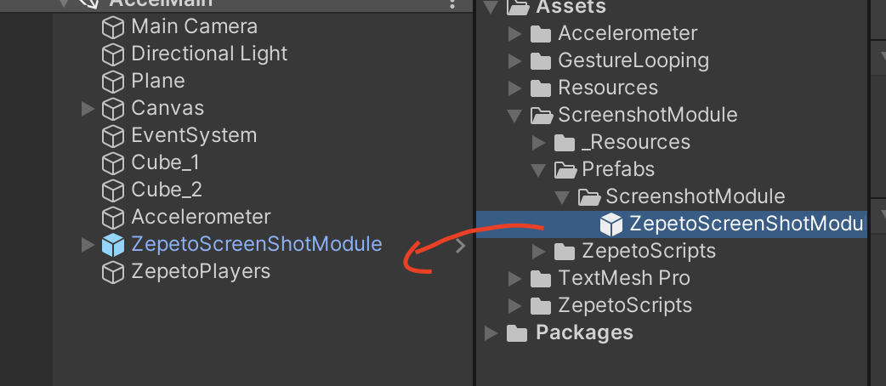
Task: Select the Resources folder in Assets
Action: tap(608, 88)
